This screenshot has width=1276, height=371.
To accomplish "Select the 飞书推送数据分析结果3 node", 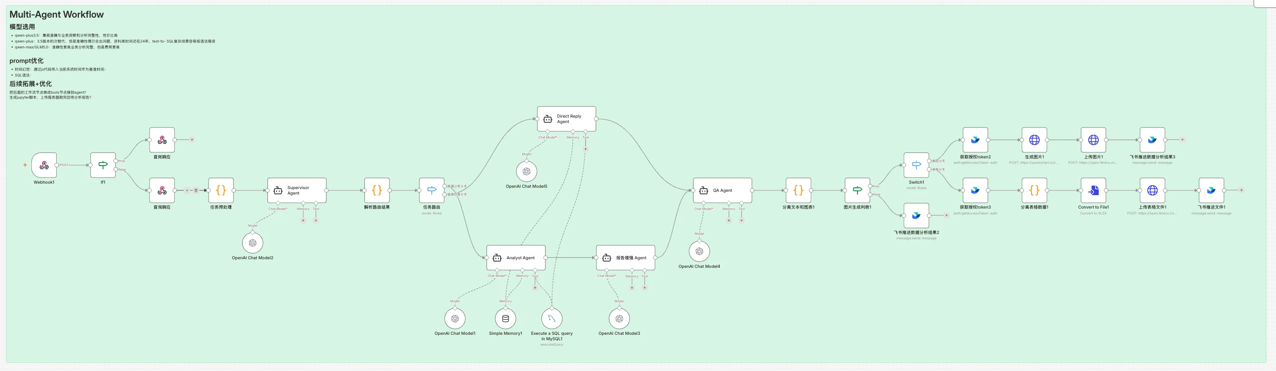I will (1152, 140).
